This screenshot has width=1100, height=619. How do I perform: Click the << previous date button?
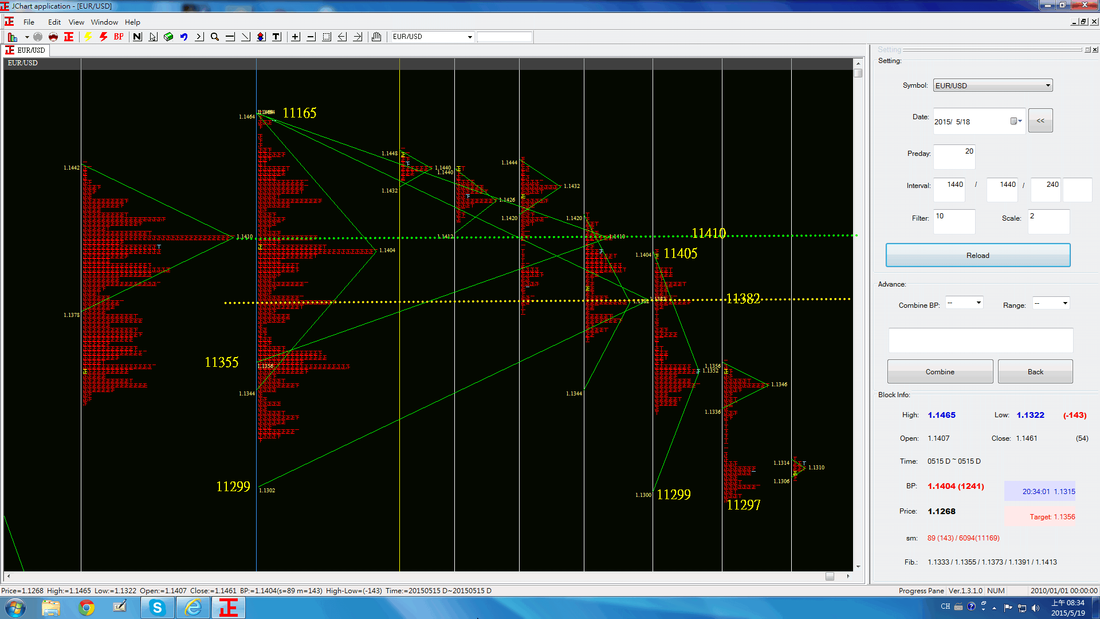click(x=1040, y=120)
